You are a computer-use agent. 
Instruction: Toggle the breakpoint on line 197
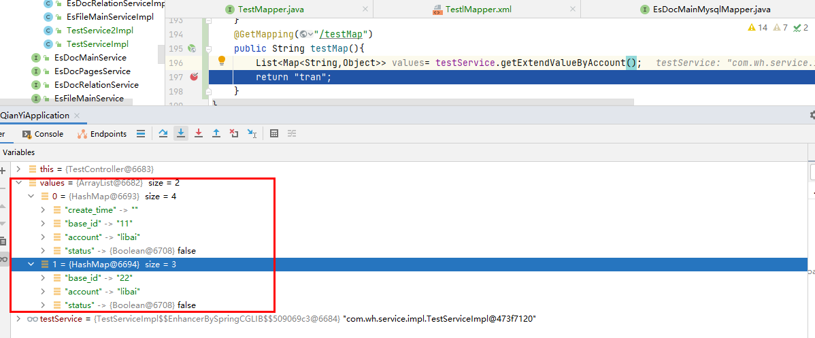pos(194,77)
